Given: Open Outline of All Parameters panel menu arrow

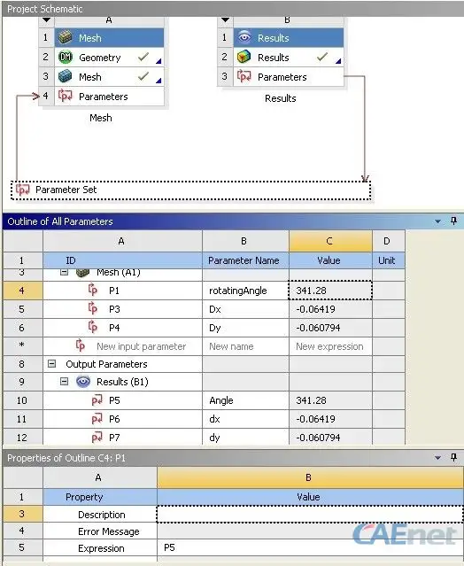Looking at the screenshot, I should (x=437, y=221).
